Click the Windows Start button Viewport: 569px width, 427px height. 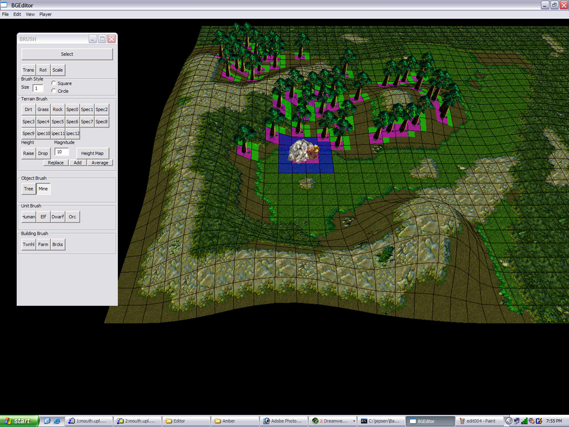pyautogui.click(x=19, y=421)
